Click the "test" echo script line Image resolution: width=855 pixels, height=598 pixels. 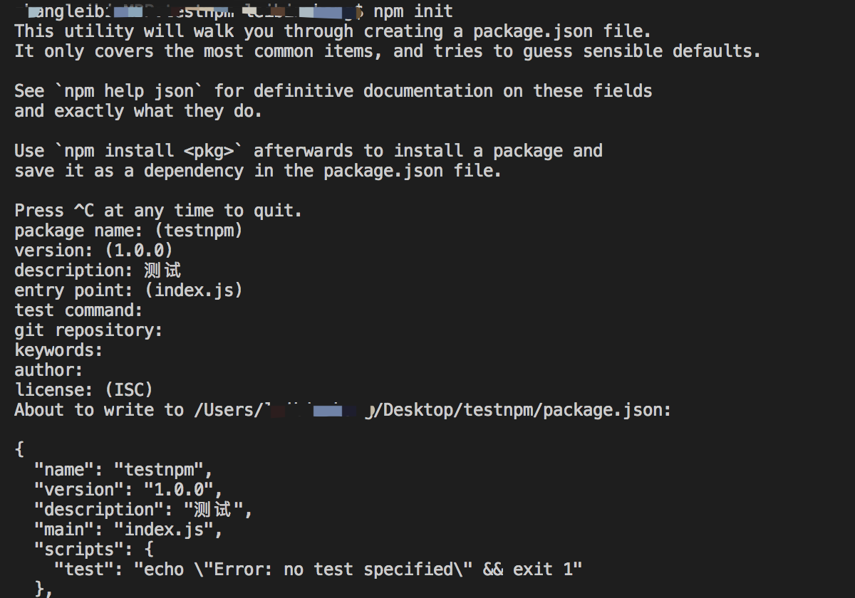[318, 570]
